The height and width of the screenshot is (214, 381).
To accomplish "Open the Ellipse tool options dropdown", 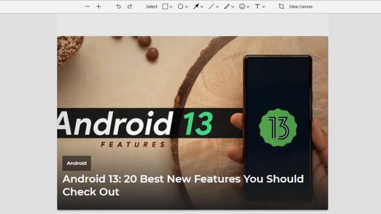I will pos(186,7).
